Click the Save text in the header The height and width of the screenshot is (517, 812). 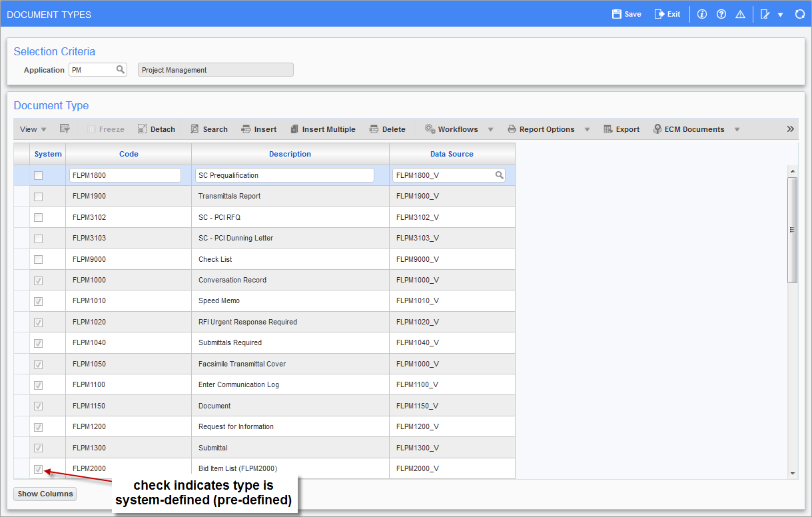[x=633, y=14]
